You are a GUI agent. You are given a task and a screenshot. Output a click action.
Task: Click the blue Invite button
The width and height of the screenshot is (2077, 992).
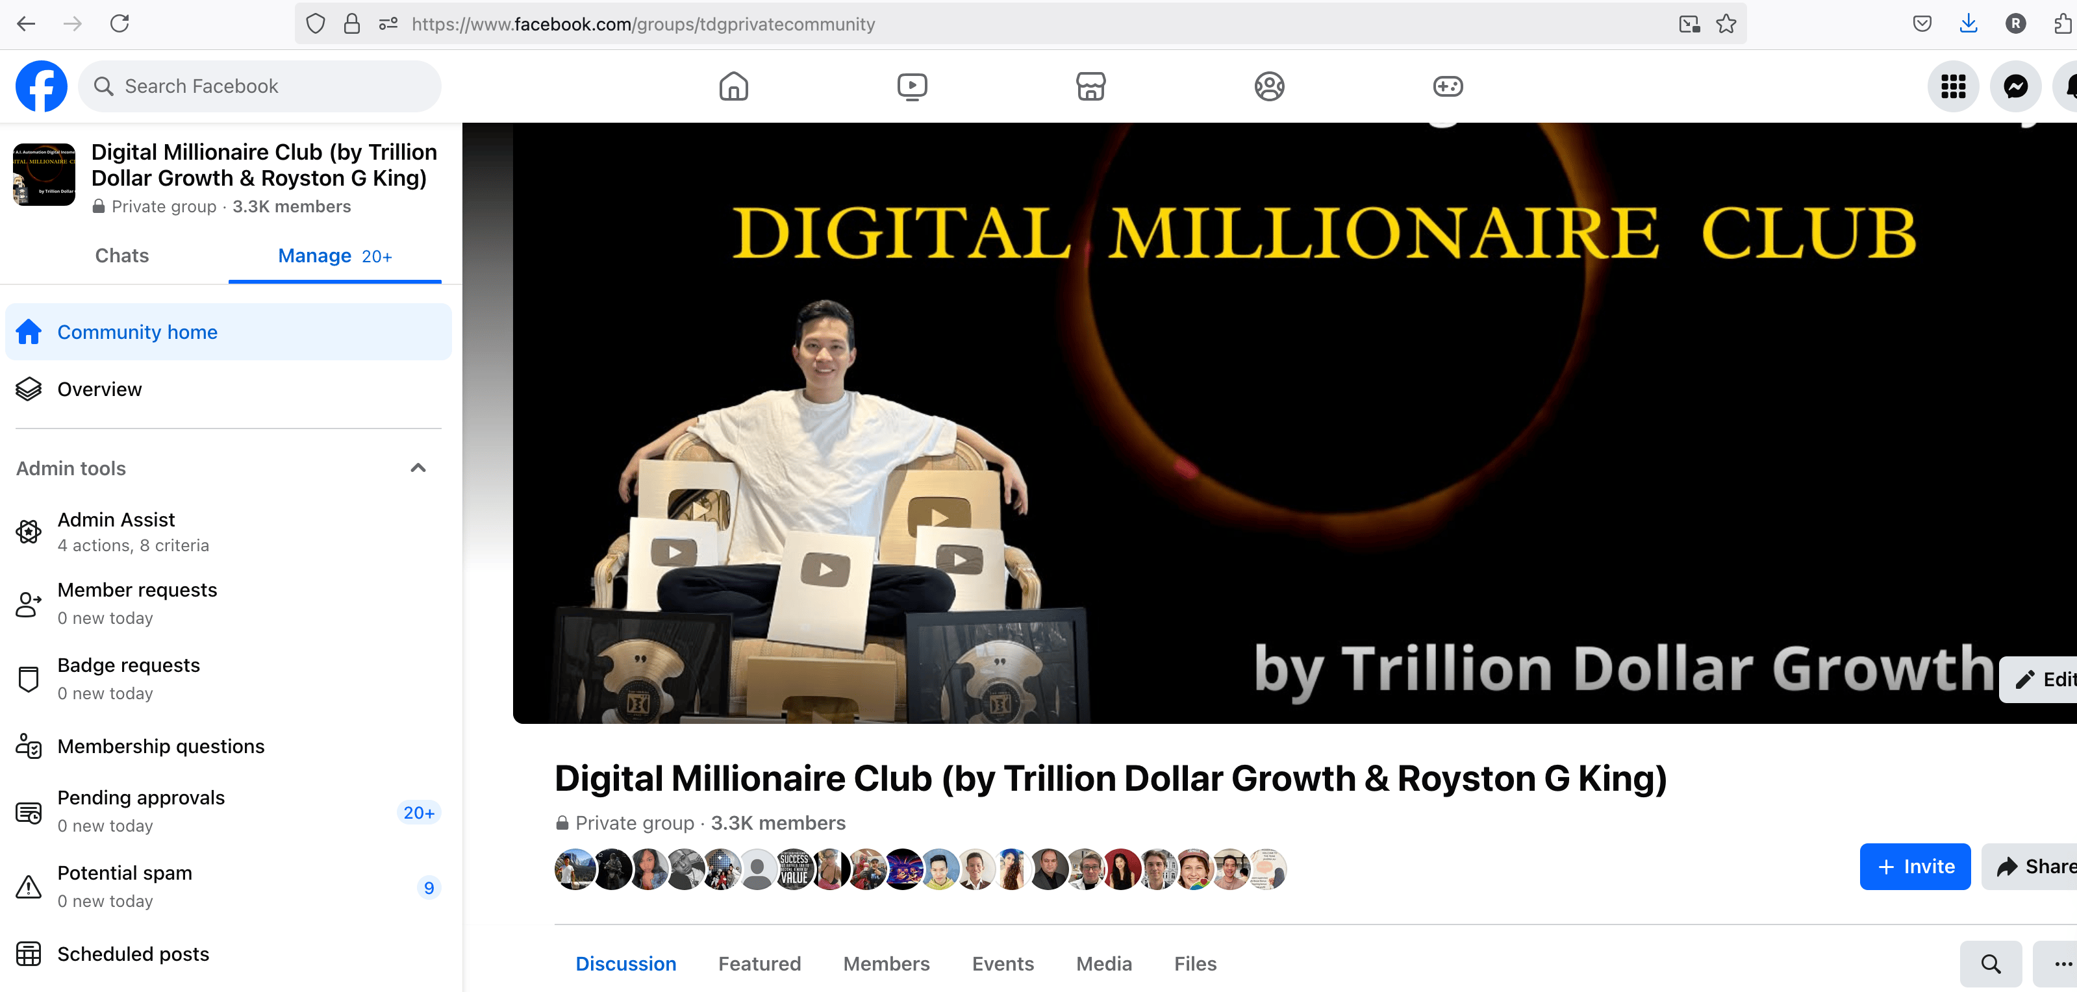(x=1915, y=866)
